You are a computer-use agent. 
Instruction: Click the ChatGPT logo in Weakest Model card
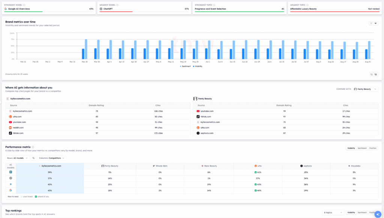click(x=101, y=9)
